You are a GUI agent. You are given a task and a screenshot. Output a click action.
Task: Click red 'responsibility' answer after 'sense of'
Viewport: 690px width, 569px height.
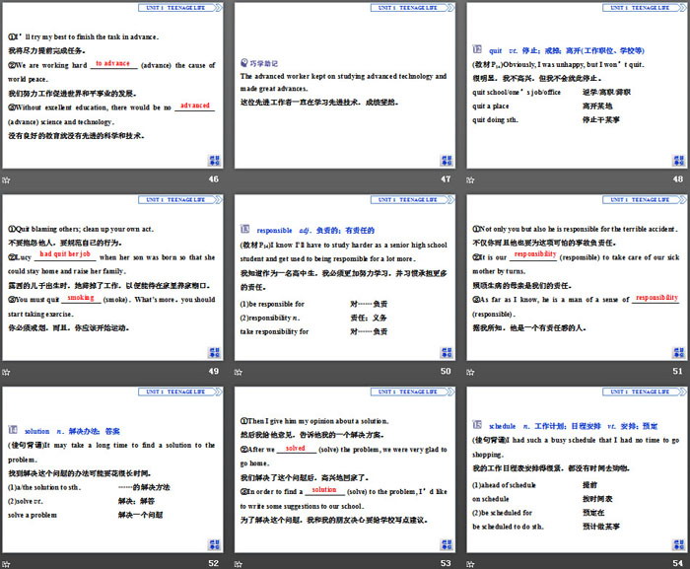(x=656, y=298)
